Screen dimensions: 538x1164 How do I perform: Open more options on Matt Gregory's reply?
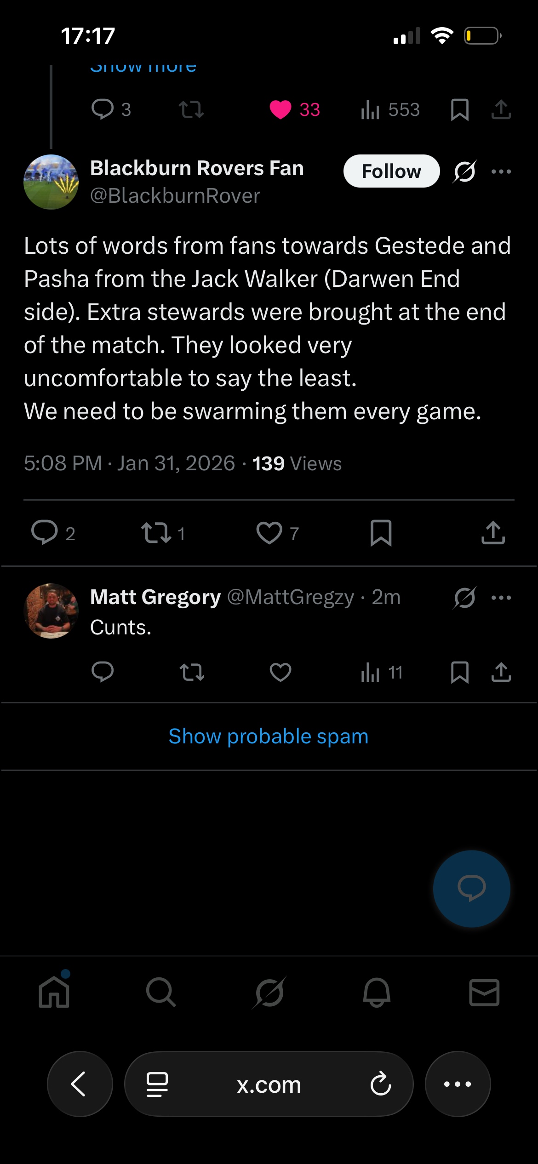501,598
